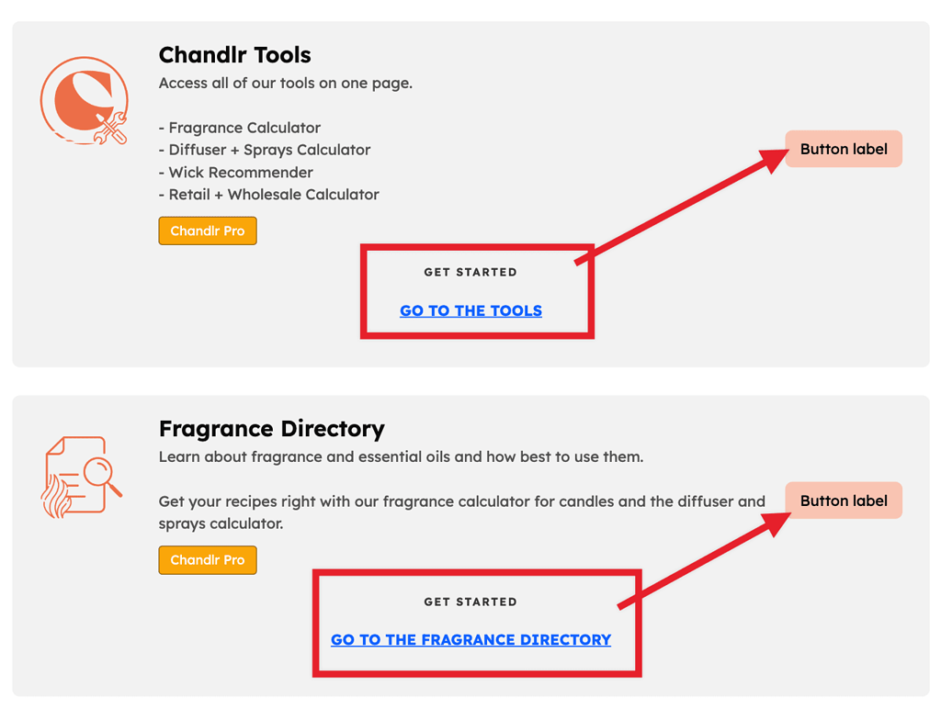Viewport: 941px width, 709px height.
Task: Click the top Button label callout
Action: [843, 149]
